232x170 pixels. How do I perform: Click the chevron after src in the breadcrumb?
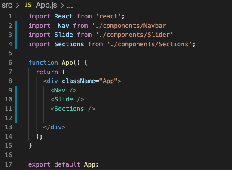click(x=18, y=6)
